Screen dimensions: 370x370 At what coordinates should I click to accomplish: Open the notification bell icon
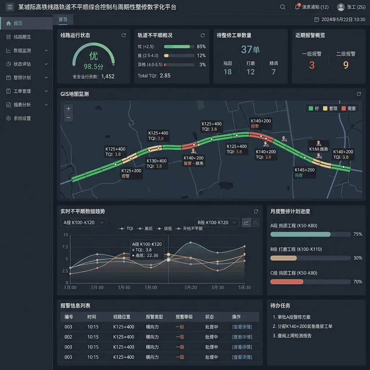[x=297, y=7]
